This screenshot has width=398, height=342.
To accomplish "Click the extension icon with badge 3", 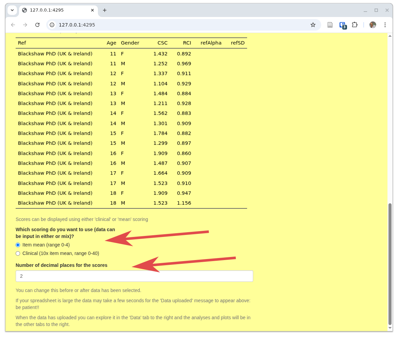I will coord(342,25).
